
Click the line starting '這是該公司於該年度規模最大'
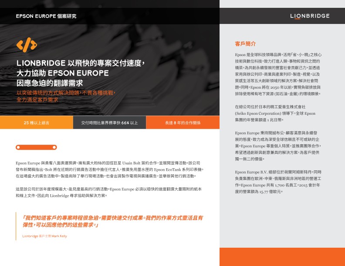[x=108, y=189]
